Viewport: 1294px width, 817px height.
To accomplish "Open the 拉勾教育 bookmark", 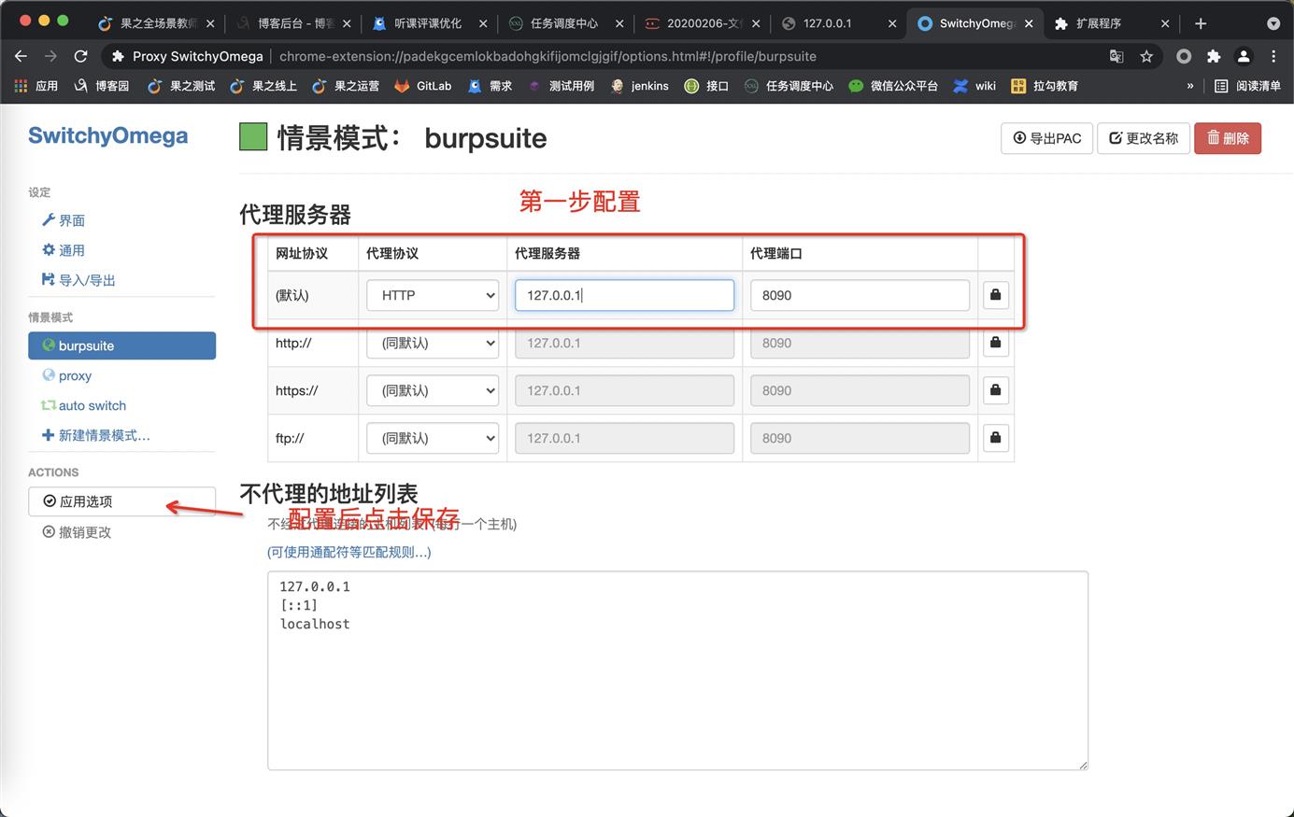I will coord(1045,86).
